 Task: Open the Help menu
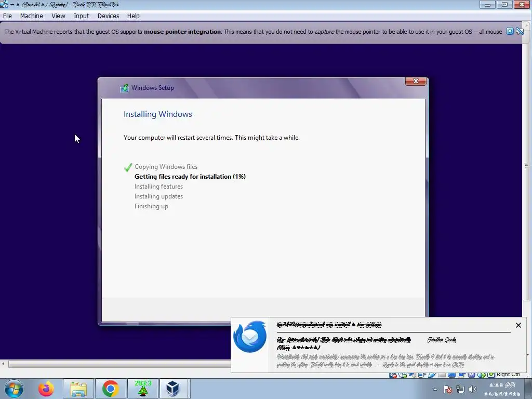click(x=134, y=16)
